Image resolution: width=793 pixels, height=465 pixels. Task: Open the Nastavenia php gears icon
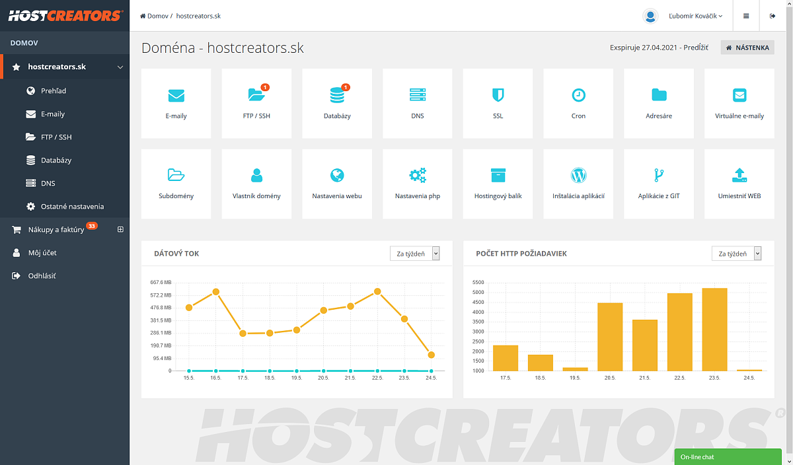coord(418,175)
